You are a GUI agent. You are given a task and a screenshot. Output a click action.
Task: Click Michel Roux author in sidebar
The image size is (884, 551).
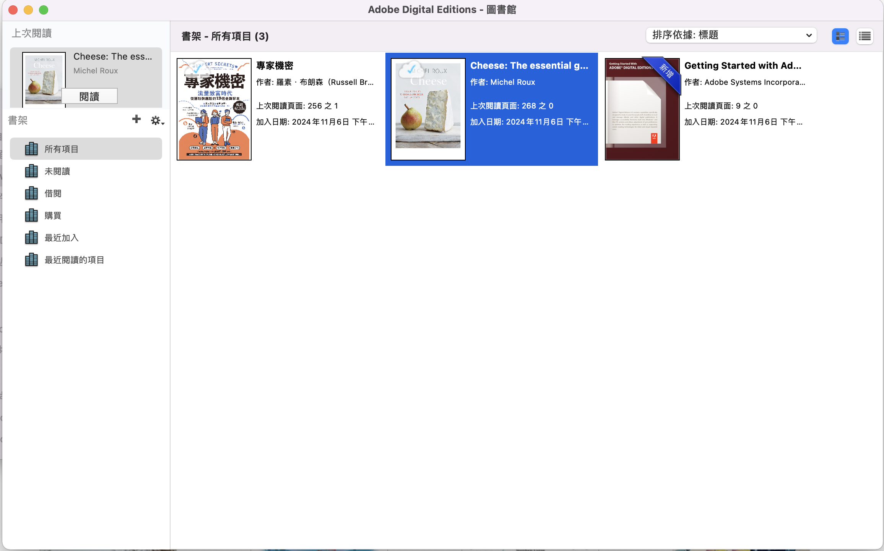click(x=96, y=71)
